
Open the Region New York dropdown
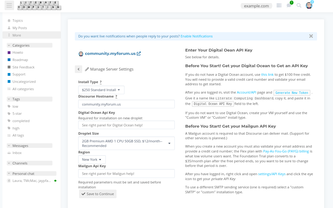[92, 160]
